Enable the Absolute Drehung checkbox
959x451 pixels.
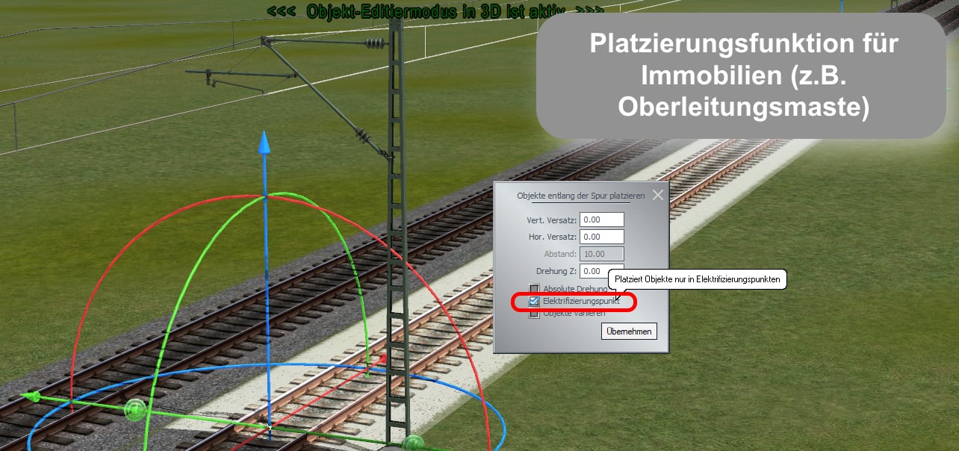pos(533,289)
